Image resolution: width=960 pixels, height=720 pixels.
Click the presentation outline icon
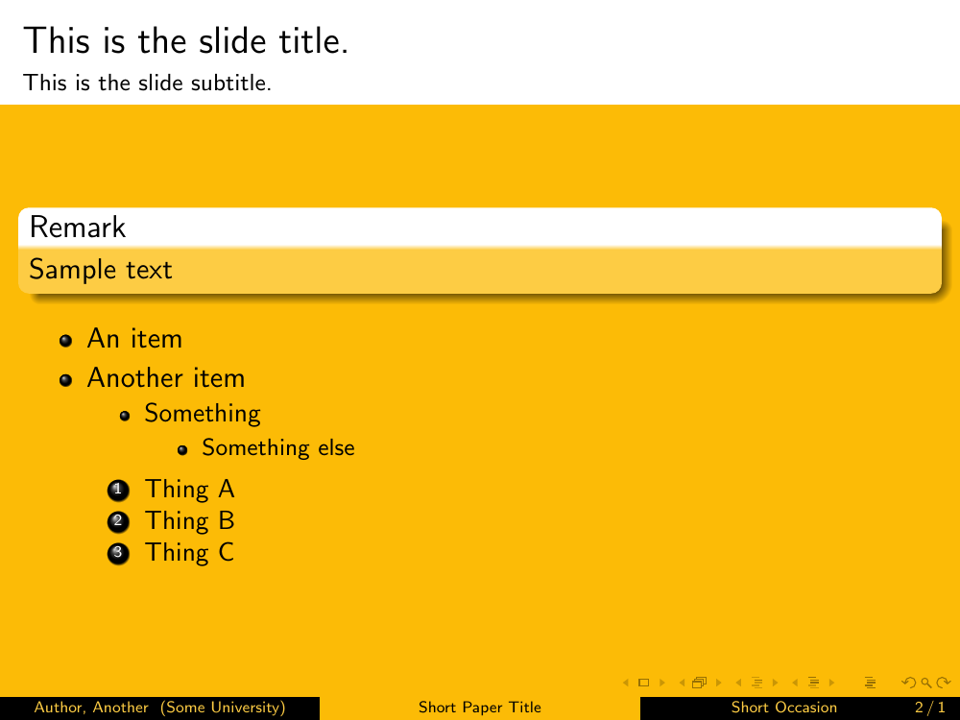pos(871,684)
